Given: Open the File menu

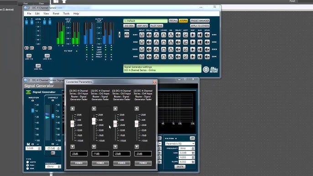Looking at the screenshot, I should tap(29, 14).
